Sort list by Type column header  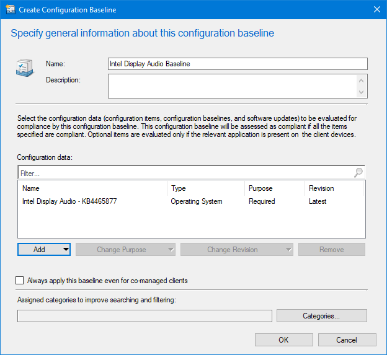coord(205,188)
